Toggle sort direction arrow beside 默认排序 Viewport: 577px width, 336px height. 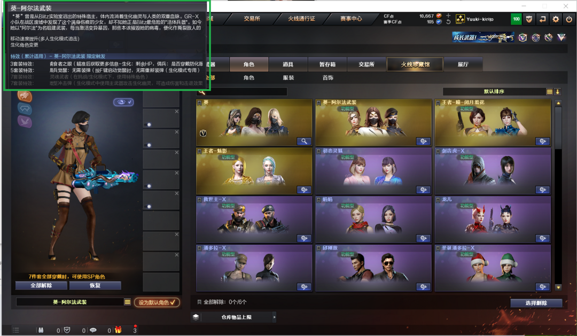click(558, 92)
